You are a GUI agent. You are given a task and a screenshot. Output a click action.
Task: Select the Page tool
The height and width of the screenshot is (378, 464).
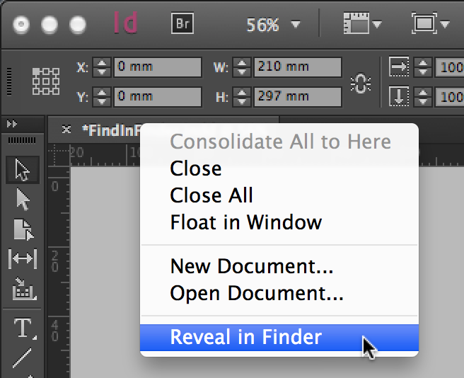(23, 229)
